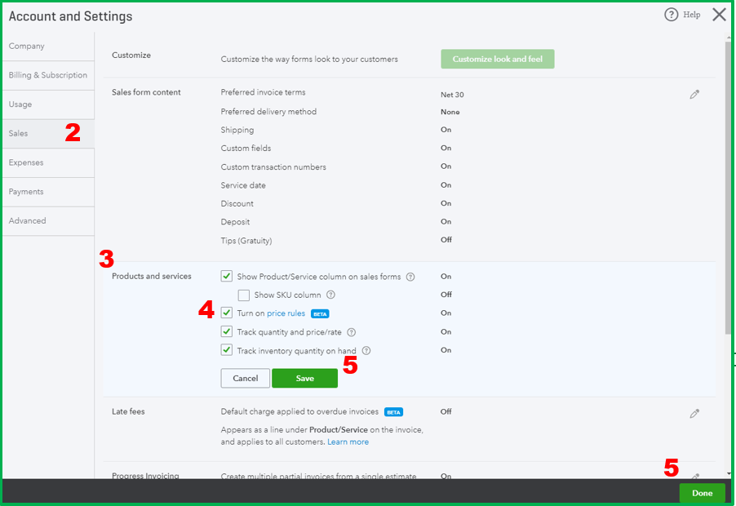Click the Service date row label
Viewport: 736px width, 506px height.
pos(243,185)
